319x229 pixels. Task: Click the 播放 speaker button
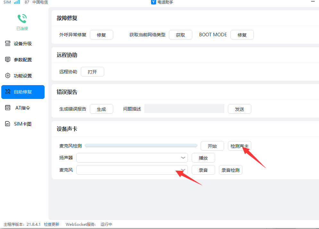203,158
